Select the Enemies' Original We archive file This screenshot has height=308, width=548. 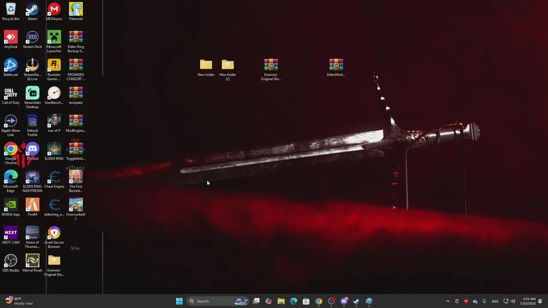click(x=271, y=70)
